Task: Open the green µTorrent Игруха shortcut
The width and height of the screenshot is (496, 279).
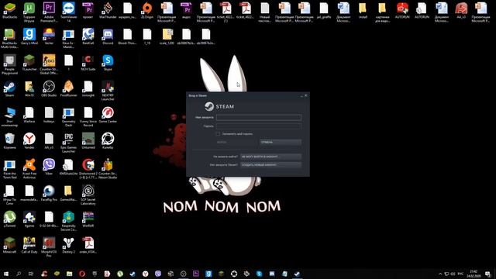Action: pyautogui.click(x=29, y=12)
